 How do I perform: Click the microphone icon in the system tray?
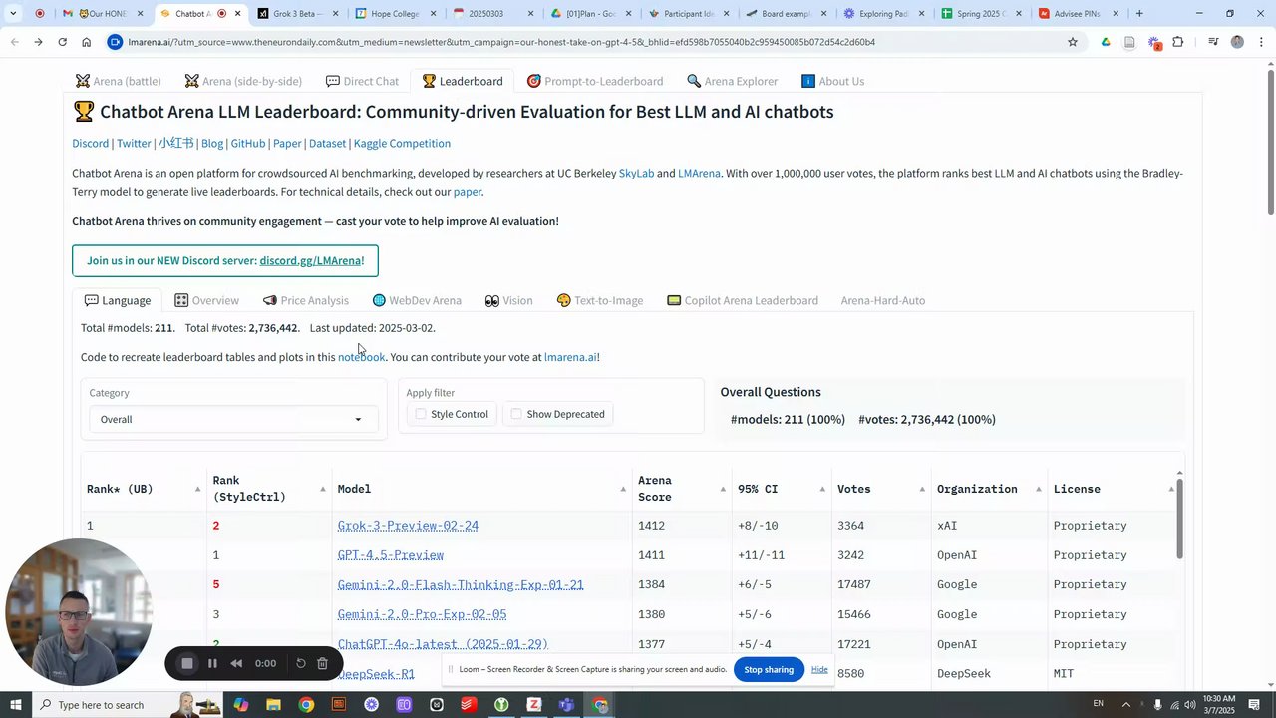click(x=1157, y=705)
